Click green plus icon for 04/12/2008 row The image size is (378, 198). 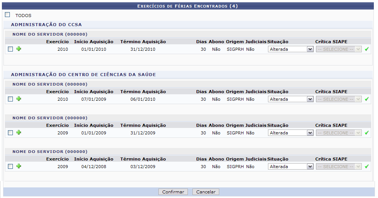[19, 167]
